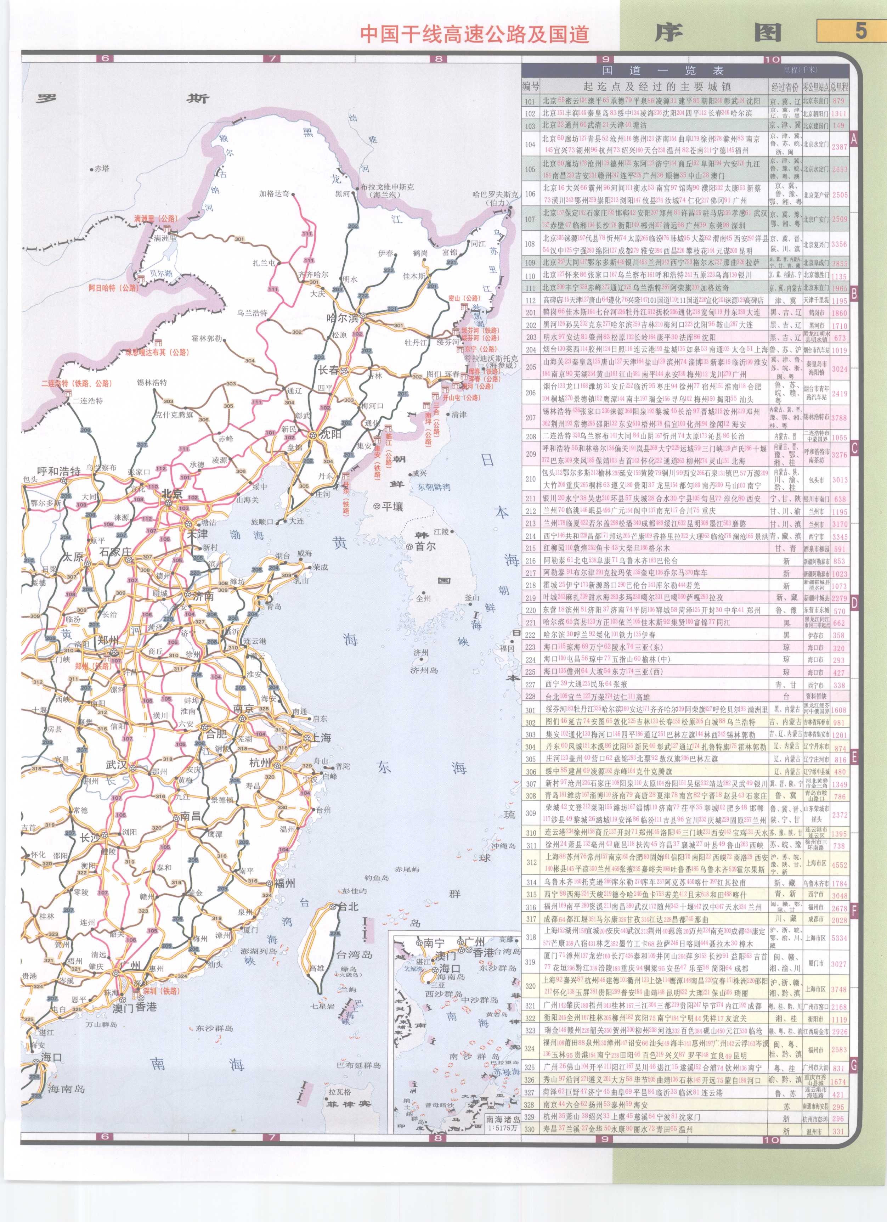Click total mileage 3855 for route 109

[x=839, y=264]
